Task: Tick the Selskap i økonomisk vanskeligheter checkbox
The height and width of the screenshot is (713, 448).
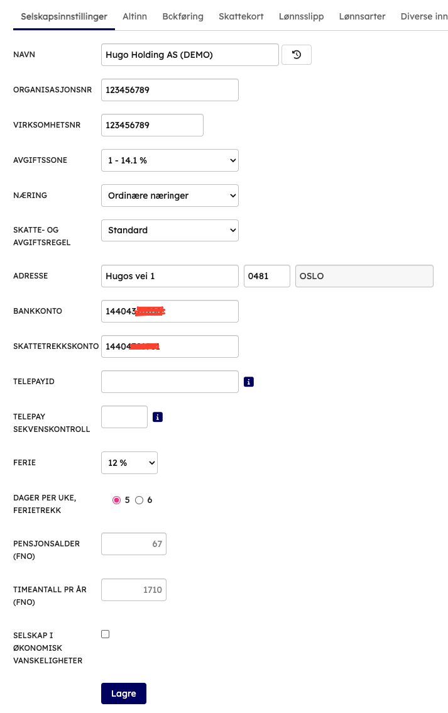Action: point(106,634)
